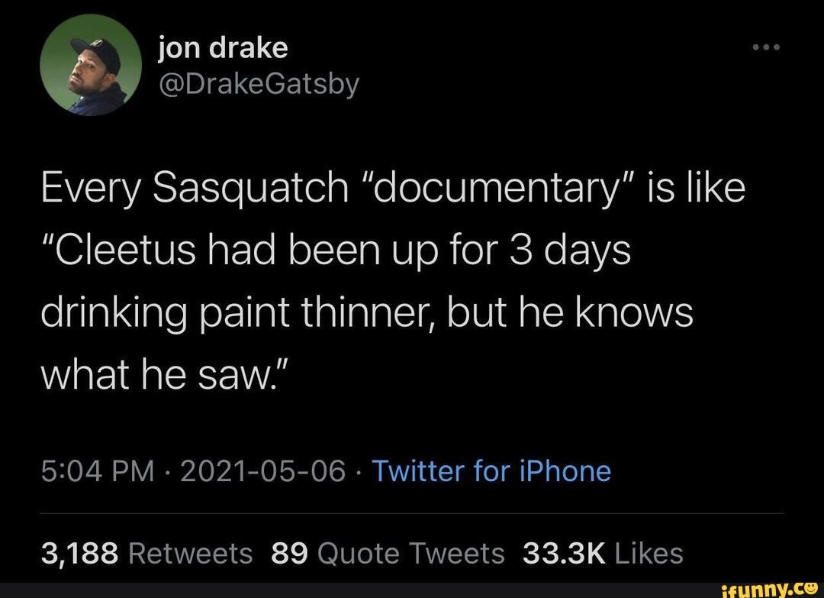Click the divider line above retweet counts
This screenshot has height=598, width=824.
[412, 512]
